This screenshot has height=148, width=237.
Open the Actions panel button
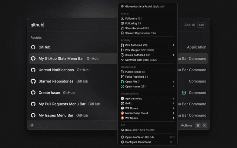point(187,125)
